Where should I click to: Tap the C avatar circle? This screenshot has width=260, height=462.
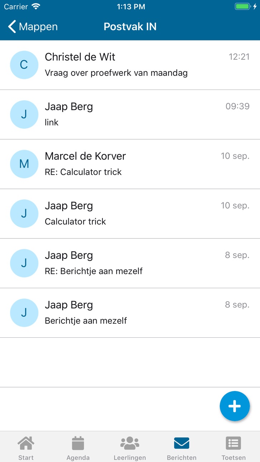tap(24, 65)
